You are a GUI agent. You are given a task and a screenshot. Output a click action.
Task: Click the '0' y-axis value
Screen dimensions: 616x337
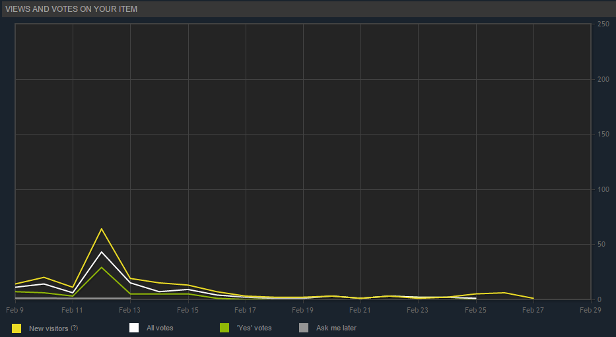(x=599, y=299)
